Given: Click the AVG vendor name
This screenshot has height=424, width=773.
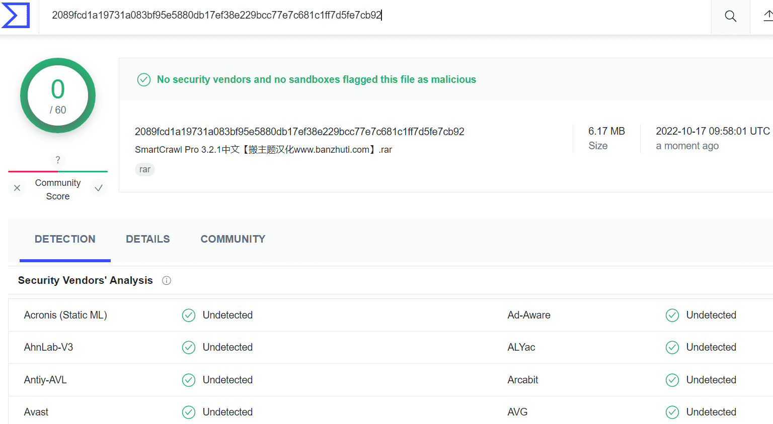Looking at the screenshot, I should 517,412.
